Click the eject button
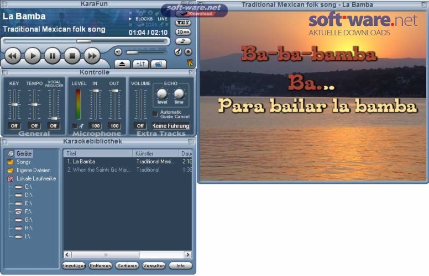Screen dimensions: 429x276 tap(122, 64)
